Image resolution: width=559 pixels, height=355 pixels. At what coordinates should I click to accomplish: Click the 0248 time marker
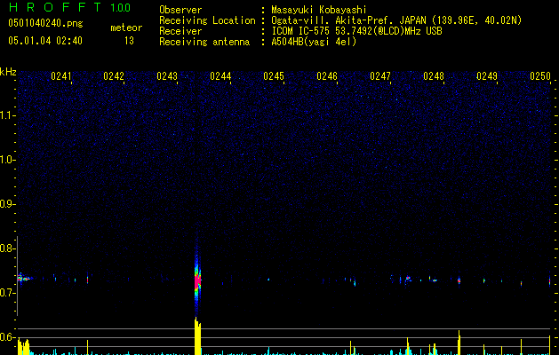click(434, 76)
